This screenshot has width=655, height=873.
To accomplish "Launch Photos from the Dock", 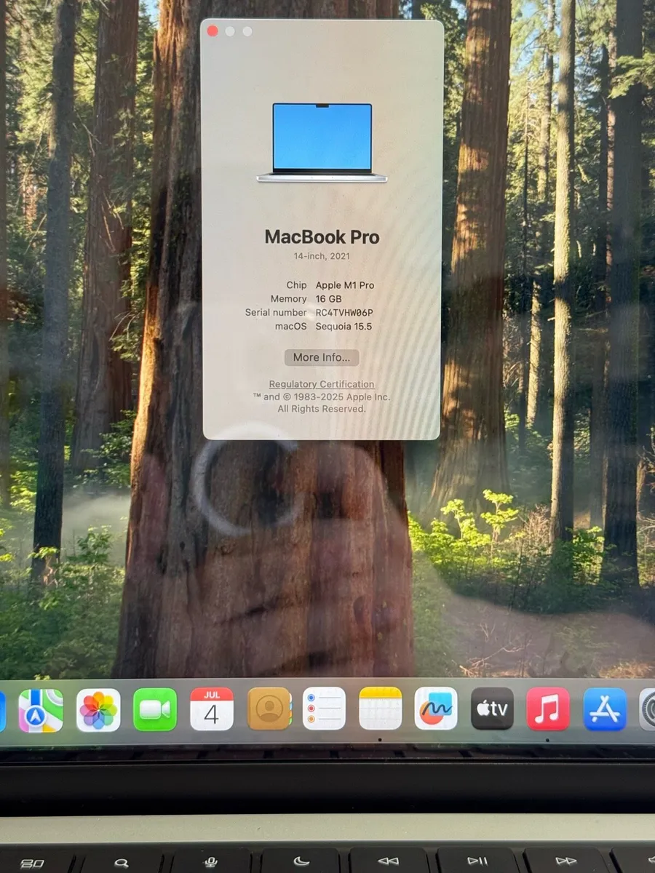I will (x=98, y=710).
